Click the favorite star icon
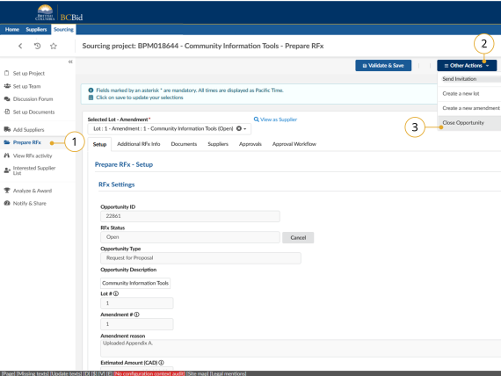Image resolution: width=501 pixels, height=376 pixels. (x=54, y=46)
